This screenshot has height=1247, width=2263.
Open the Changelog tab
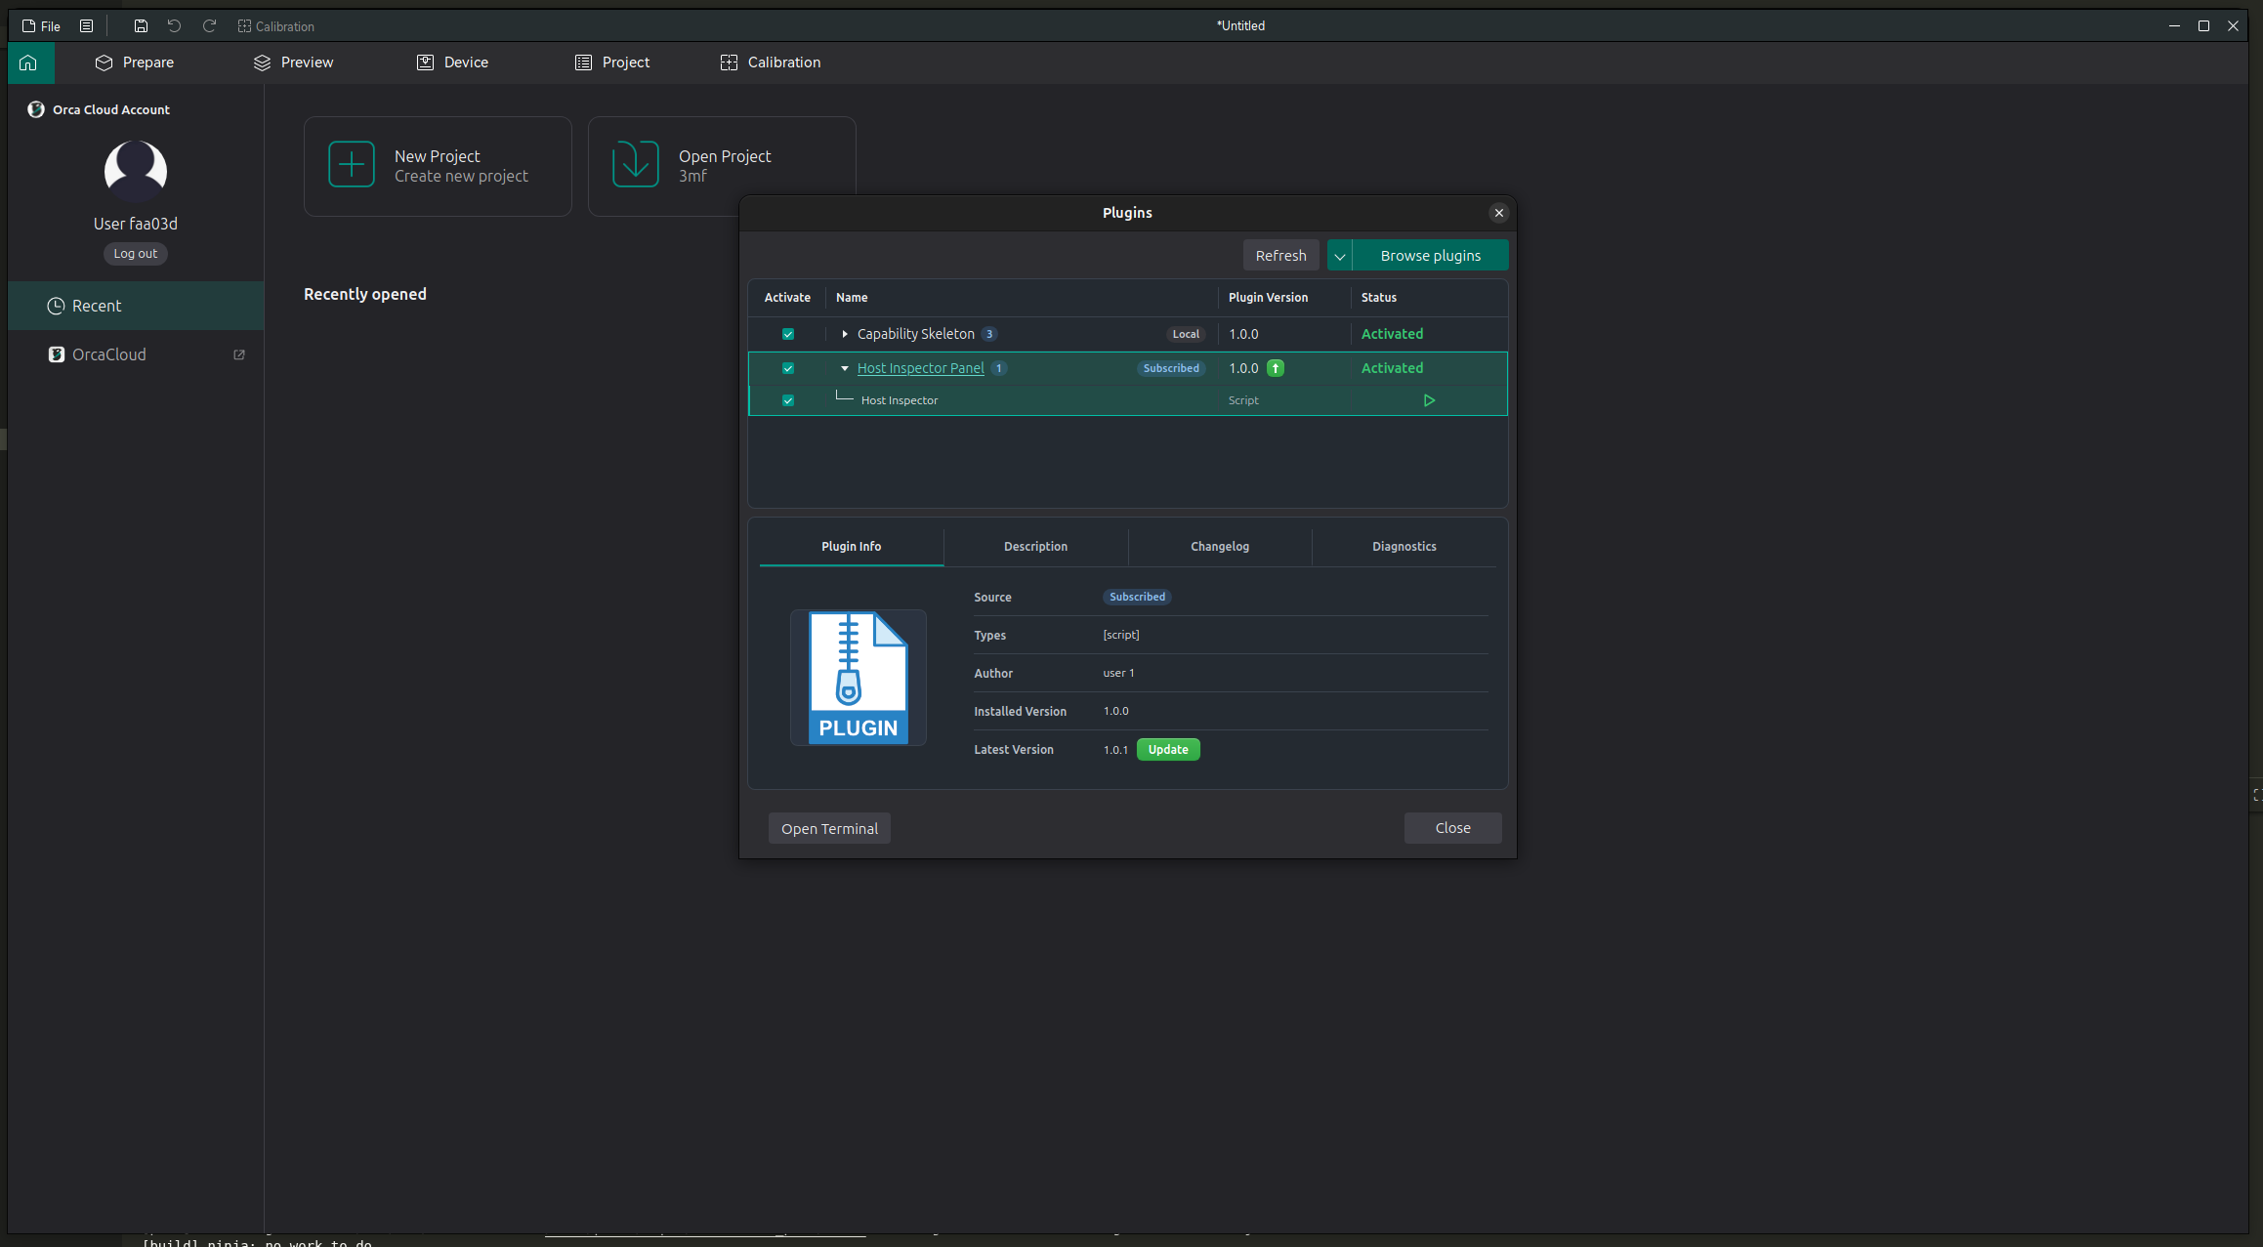pos(1220,547)
